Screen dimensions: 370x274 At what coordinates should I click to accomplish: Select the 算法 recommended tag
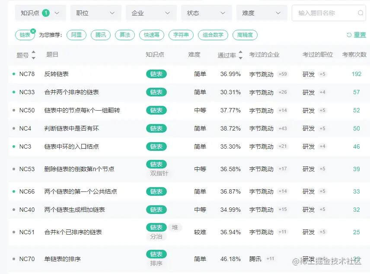click(x=125, y=35)
